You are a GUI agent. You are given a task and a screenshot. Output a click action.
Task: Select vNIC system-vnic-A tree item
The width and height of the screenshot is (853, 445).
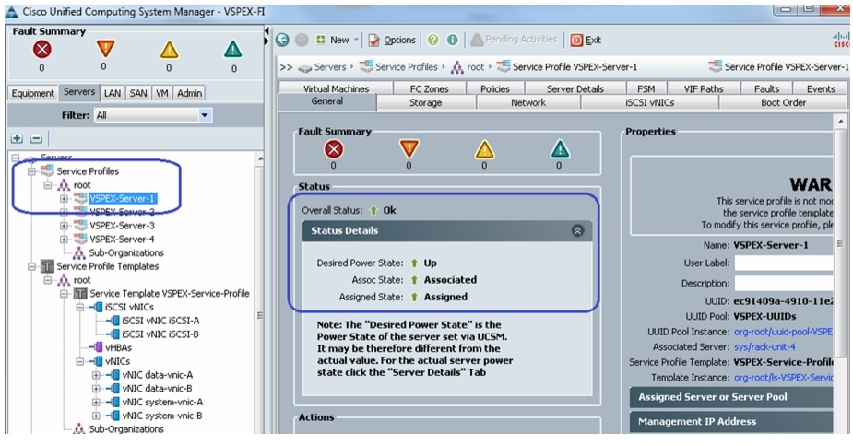tap(162, 402)
